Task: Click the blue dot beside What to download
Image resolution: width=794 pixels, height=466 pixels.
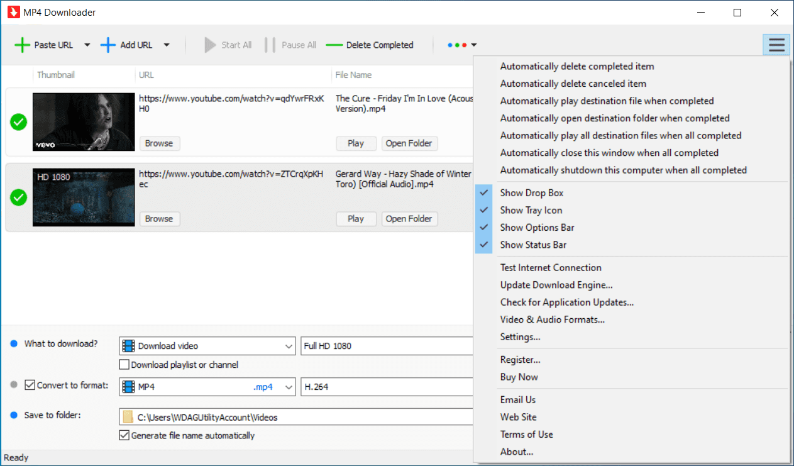Action: click(x=14, y=343)
